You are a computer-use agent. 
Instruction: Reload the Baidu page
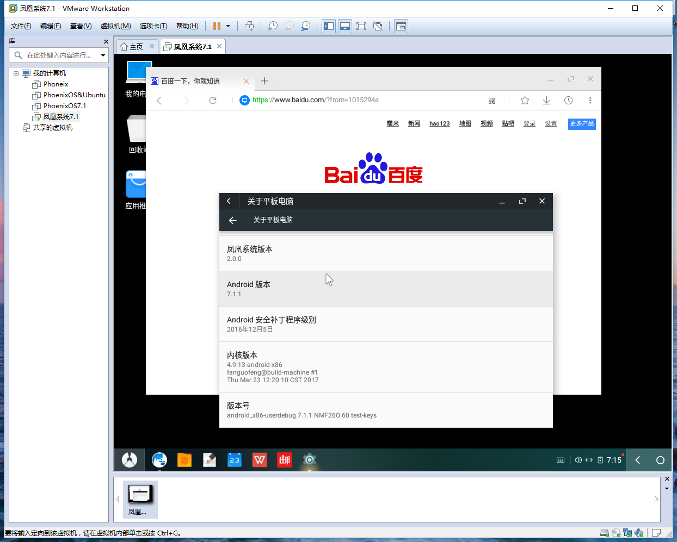click(213, 101)
